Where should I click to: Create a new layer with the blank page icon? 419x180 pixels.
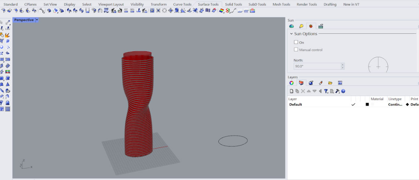(291, 91)
